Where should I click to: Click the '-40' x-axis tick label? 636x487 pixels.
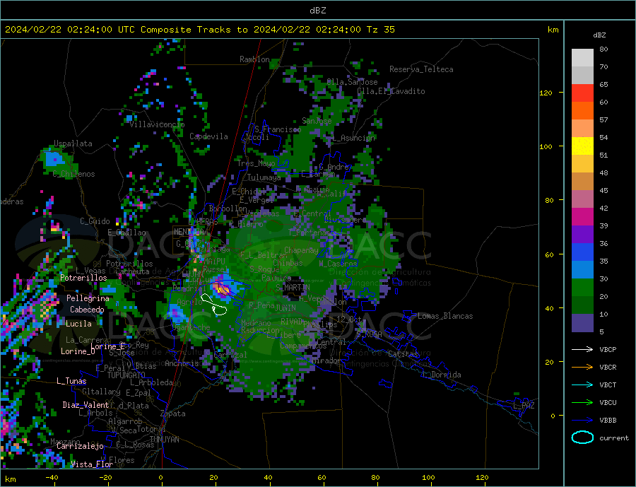tap(52, 478)
